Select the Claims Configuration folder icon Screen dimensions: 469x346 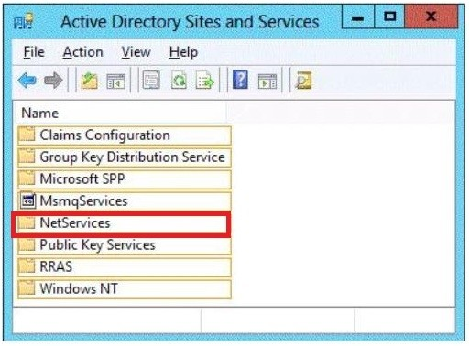tap(27, 135)
